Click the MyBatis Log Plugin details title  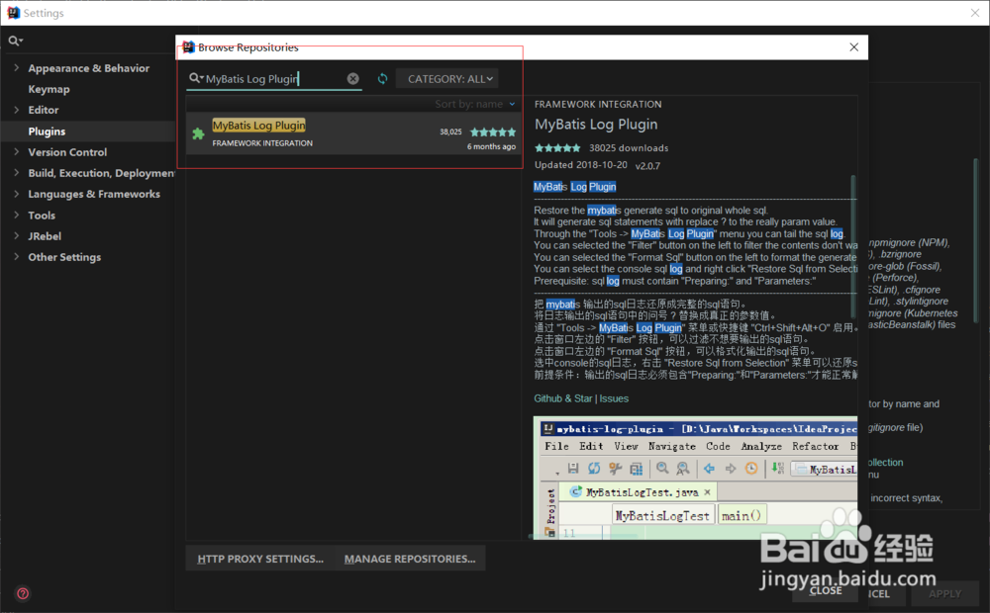(596, 125)
